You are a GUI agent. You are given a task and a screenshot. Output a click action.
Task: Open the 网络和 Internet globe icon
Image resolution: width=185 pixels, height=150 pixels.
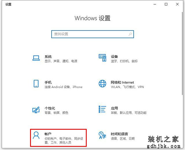[x=102, y=84]
